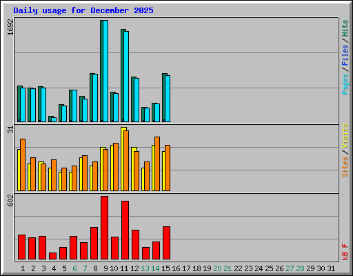Image resolution: width=353 pixels, height=276 pixels.
Task: Click day label '31' on the x-axis
Action: (331, 268)
